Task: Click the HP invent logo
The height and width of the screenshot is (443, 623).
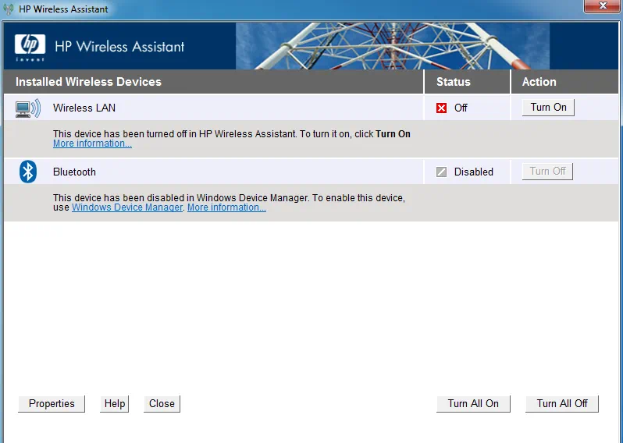Action: click(30, 48)
